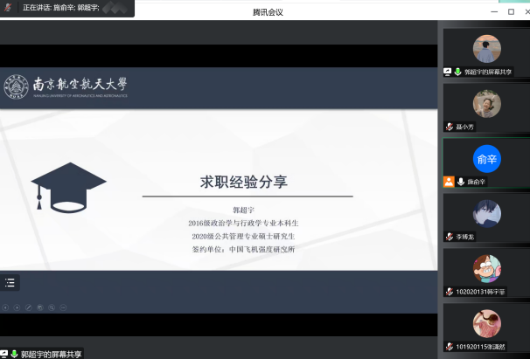This screenshot has height=359, width=530.
Task: Click the microphone icon next to 施俞辛
Action: 460,182
